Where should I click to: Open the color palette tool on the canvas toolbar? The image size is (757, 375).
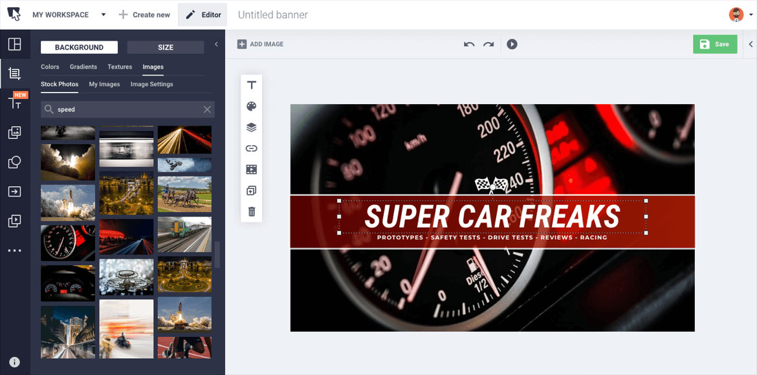pyautogui.click(x=251, y=106)
